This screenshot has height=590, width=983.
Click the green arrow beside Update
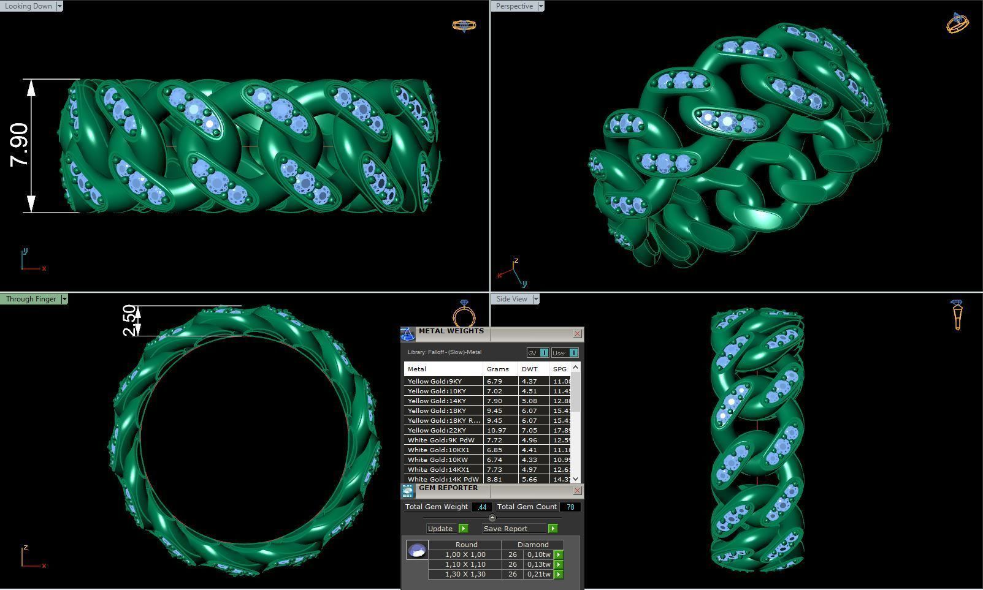point(463,528)
